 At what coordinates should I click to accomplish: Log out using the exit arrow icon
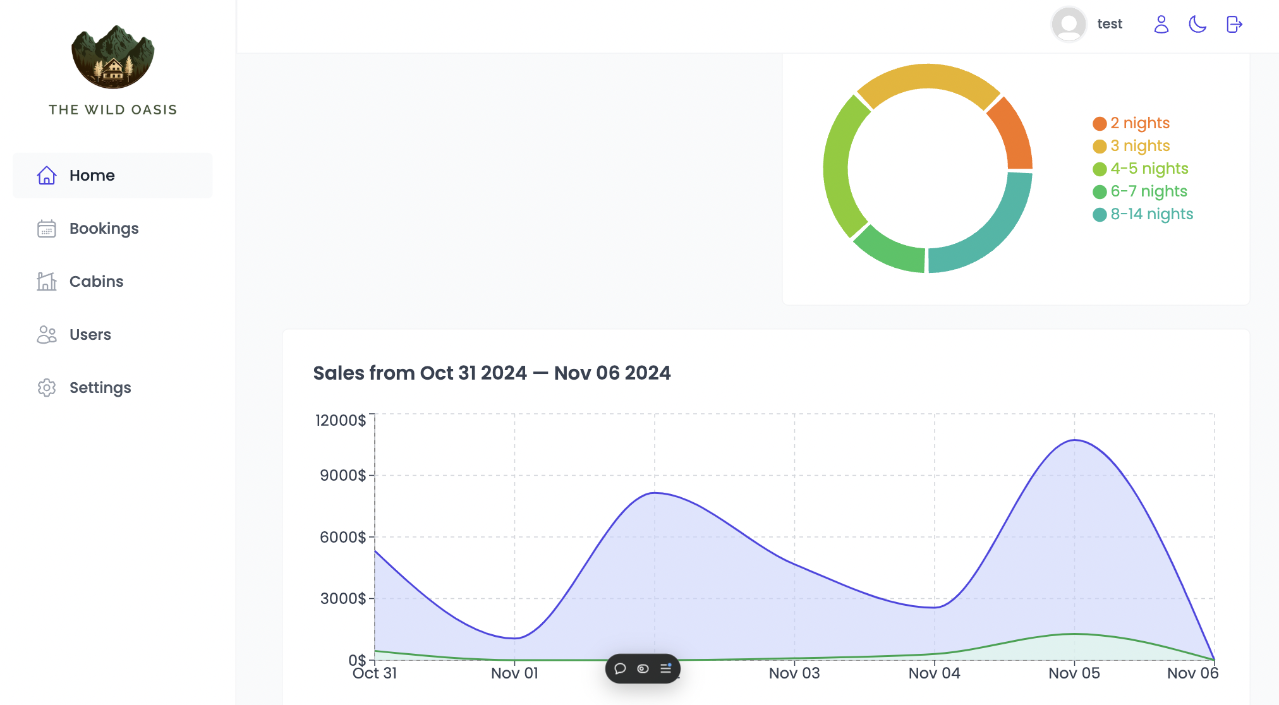(x=1234, y=24)
